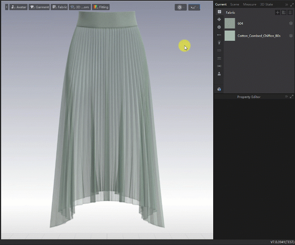295x245 pixels.
Task: Open the Avatar category in the sidebar
Action: point(219,74)
